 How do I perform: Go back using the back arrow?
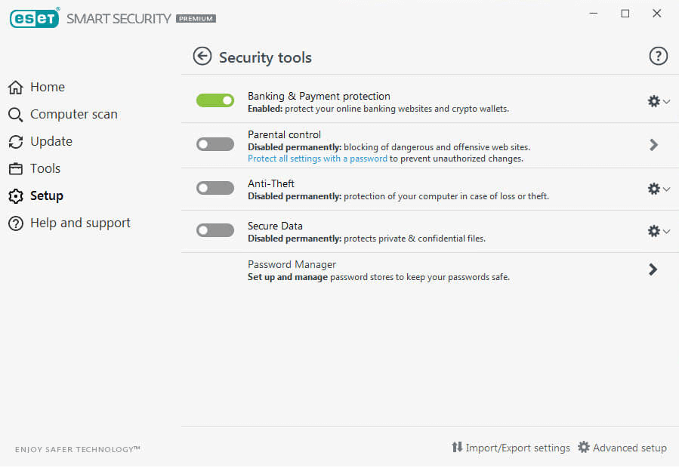tap(202, 56)
